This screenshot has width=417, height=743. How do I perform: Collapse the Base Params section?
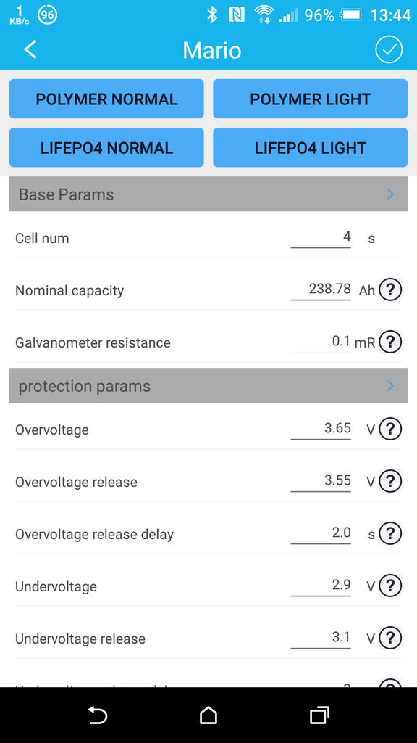point(208,194)
